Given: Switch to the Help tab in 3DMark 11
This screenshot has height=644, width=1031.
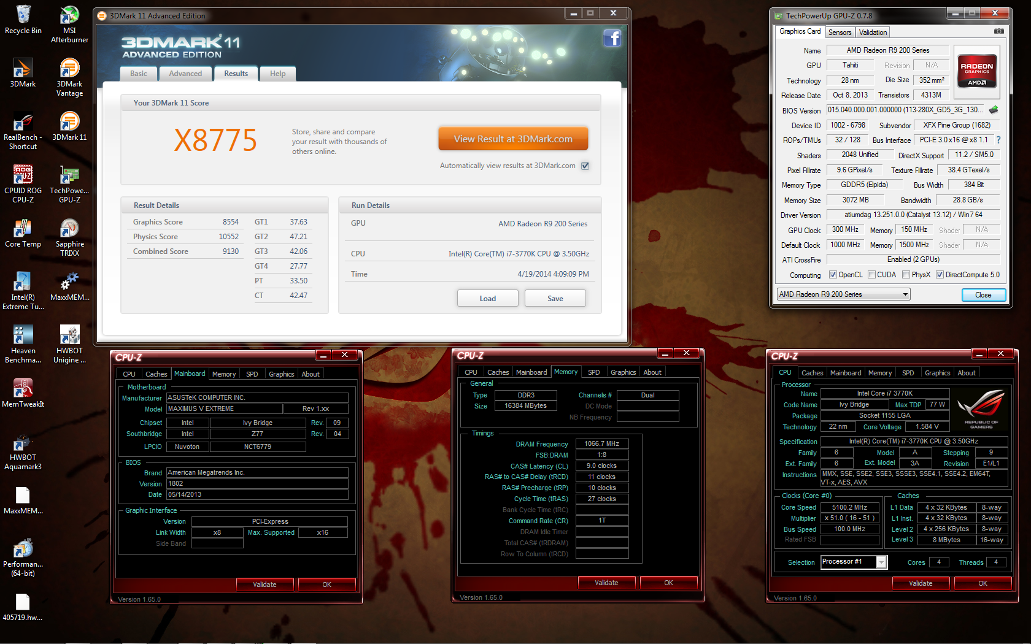Looking at the screenshot, I should (277, 74).
